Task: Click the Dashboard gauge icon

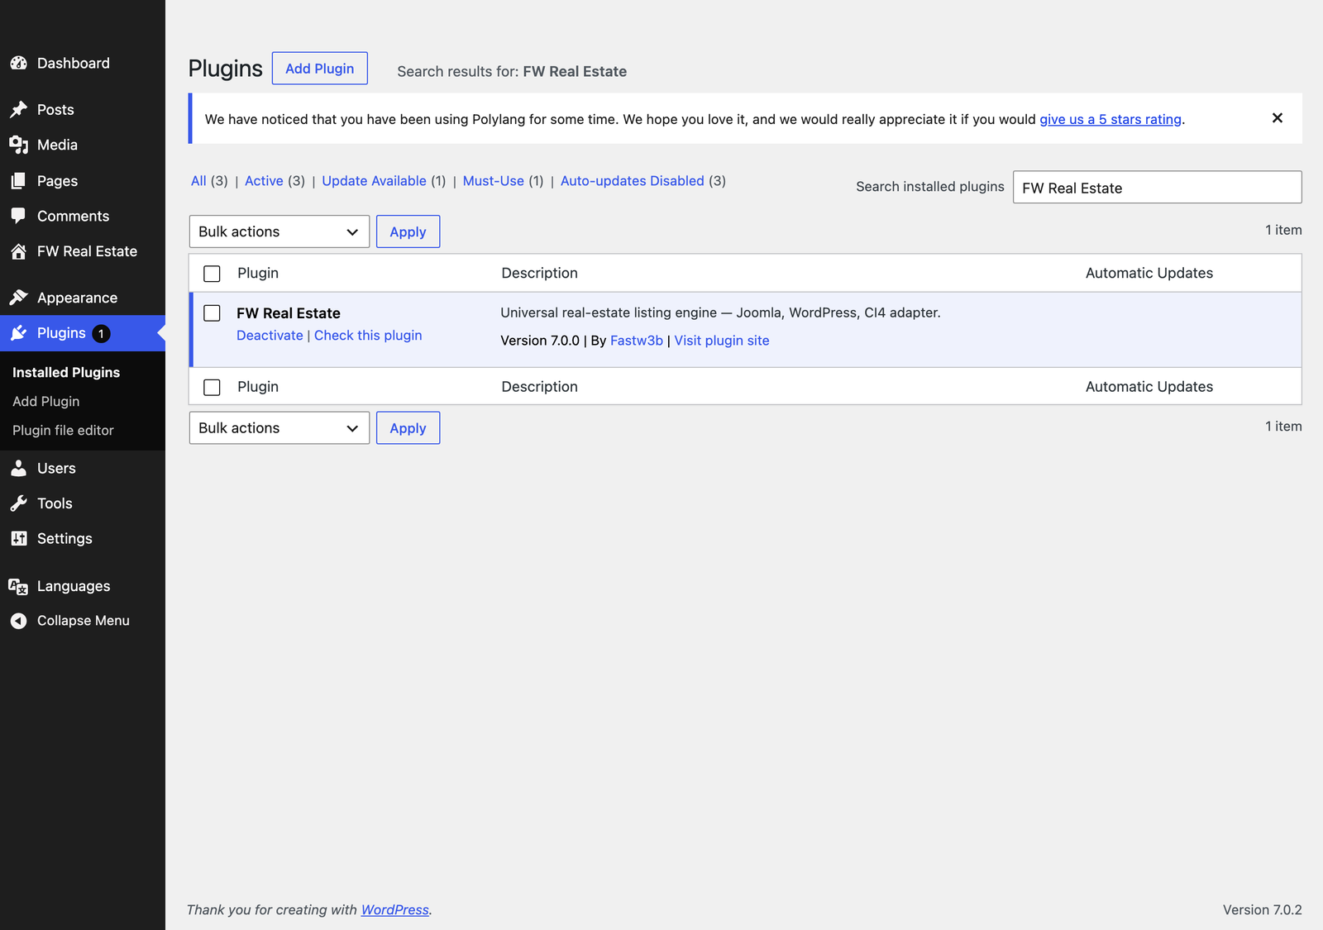Action: (x=19, y=63)
